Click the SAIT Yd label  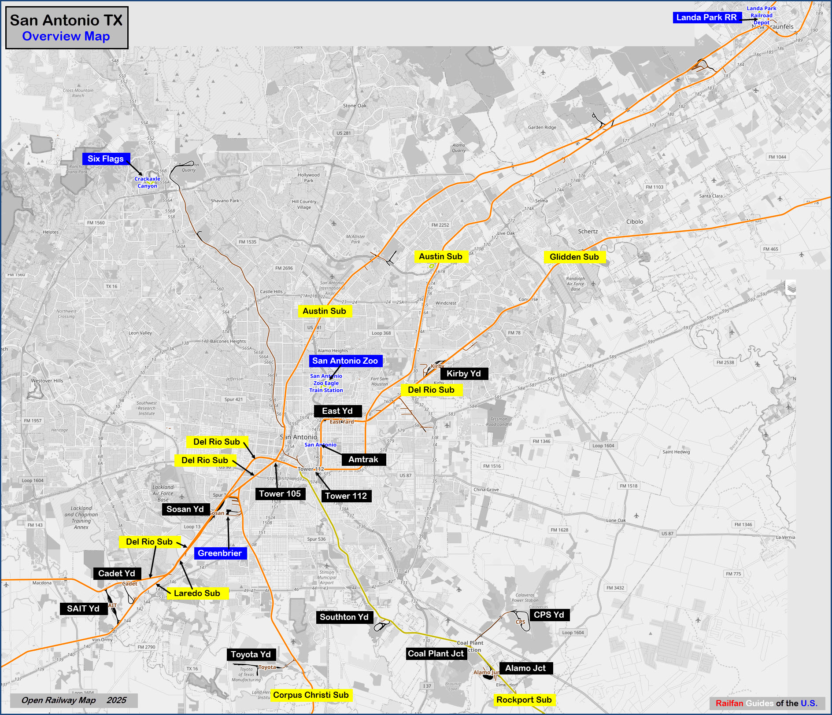pyautogui.click(x=83, y=609)
